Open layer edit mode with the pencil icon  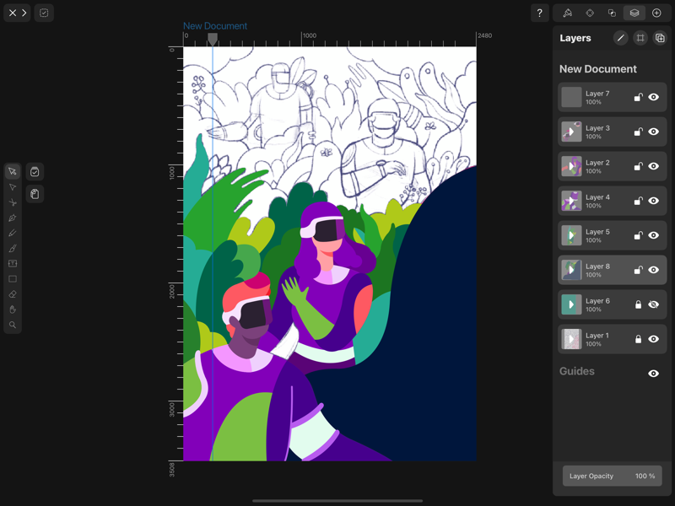click(621, 37)
